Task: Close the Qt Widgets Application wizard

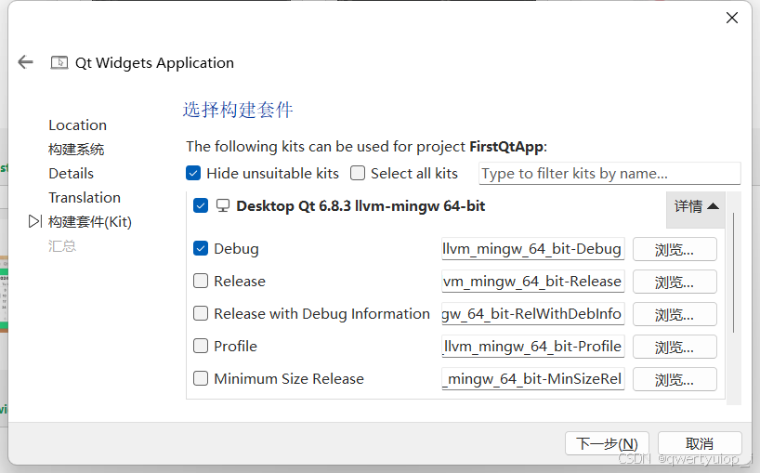Action: point(732,18)
